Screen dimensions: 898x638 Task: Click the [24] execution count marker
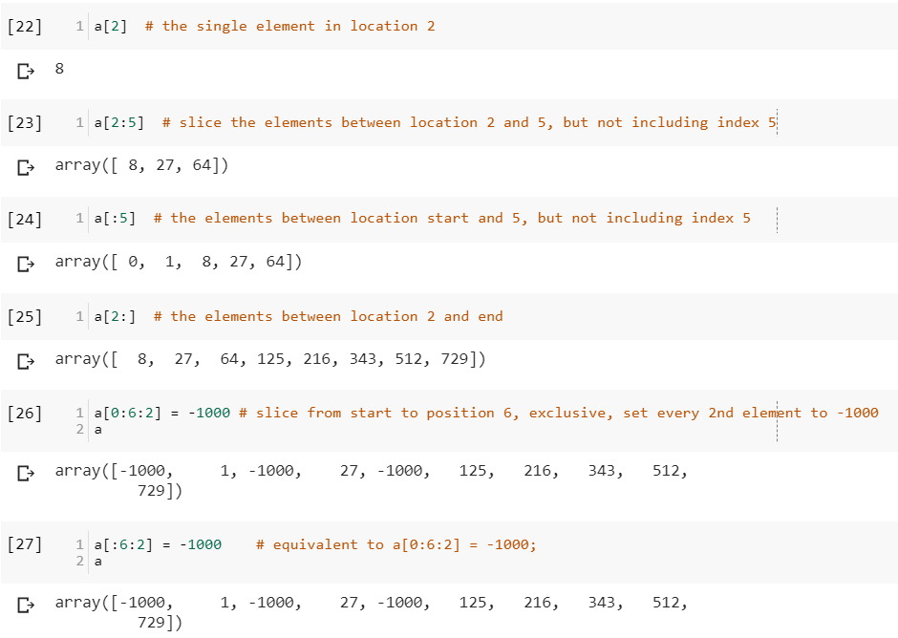tap(25, 219)
